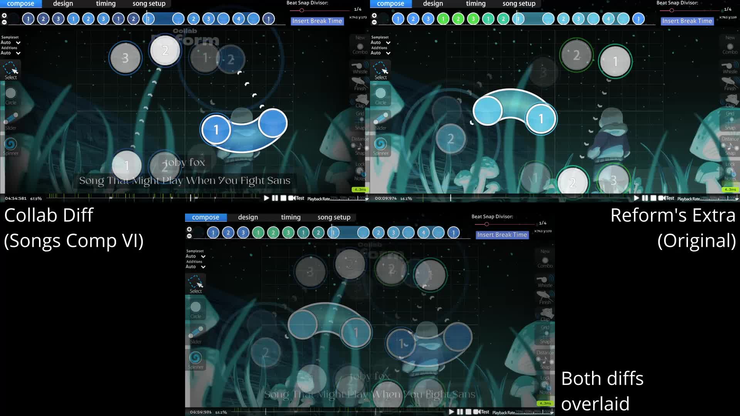Pause playback in the top-right editor
Screen dimensions: 740x416
click(x=645, y=198)
